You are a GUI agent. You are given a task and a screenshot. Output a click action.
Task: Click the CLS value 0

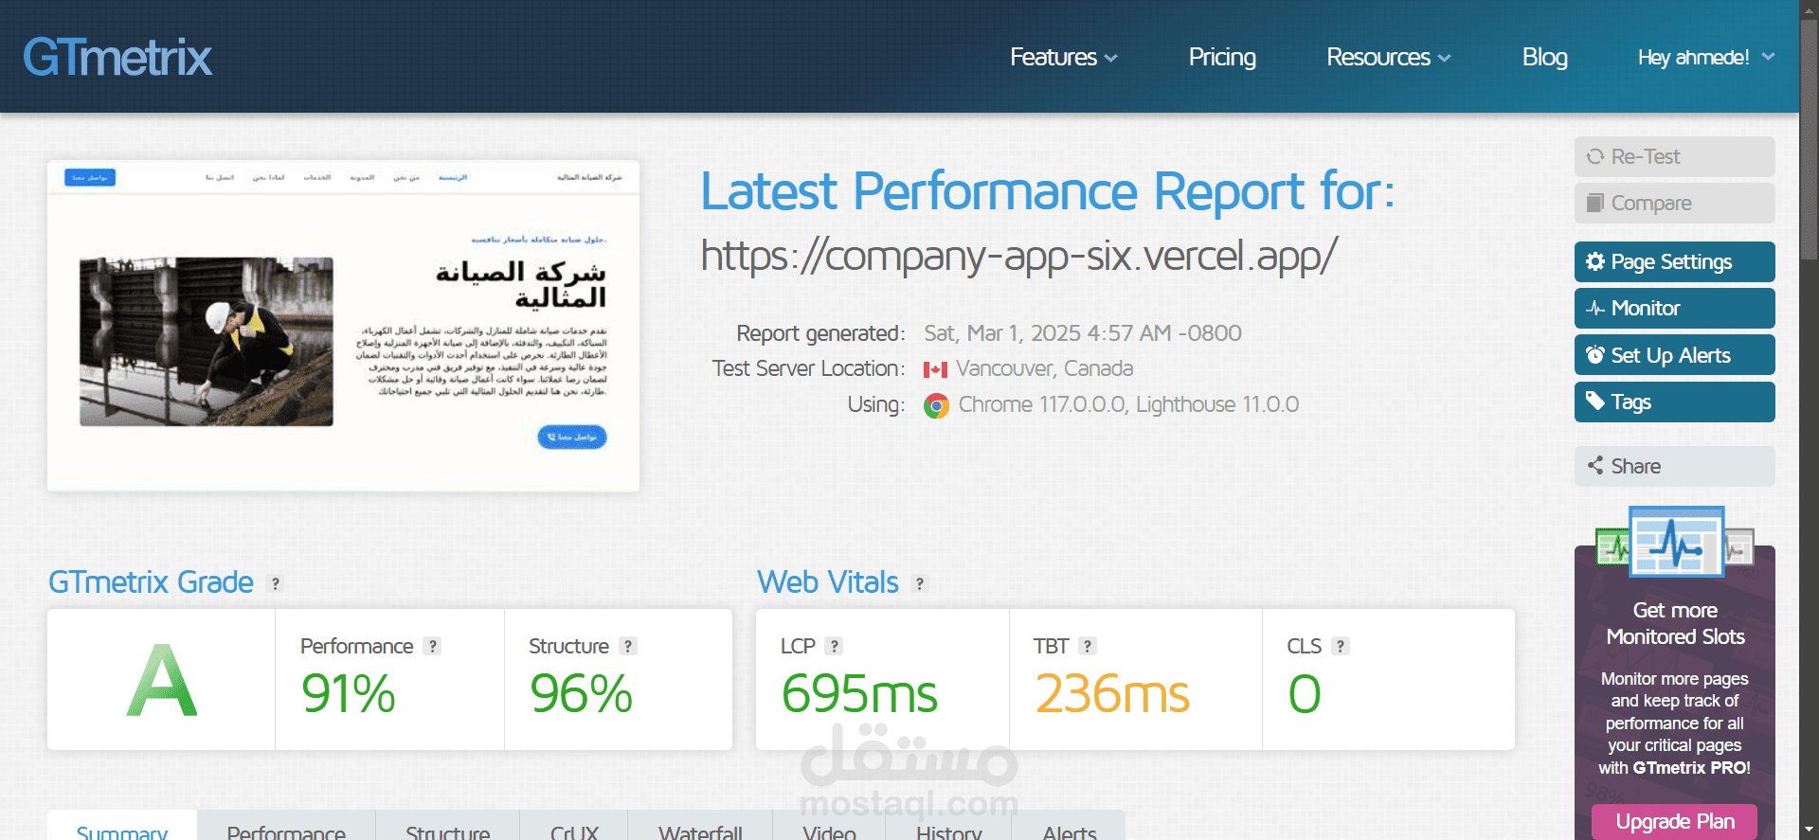1305,693
